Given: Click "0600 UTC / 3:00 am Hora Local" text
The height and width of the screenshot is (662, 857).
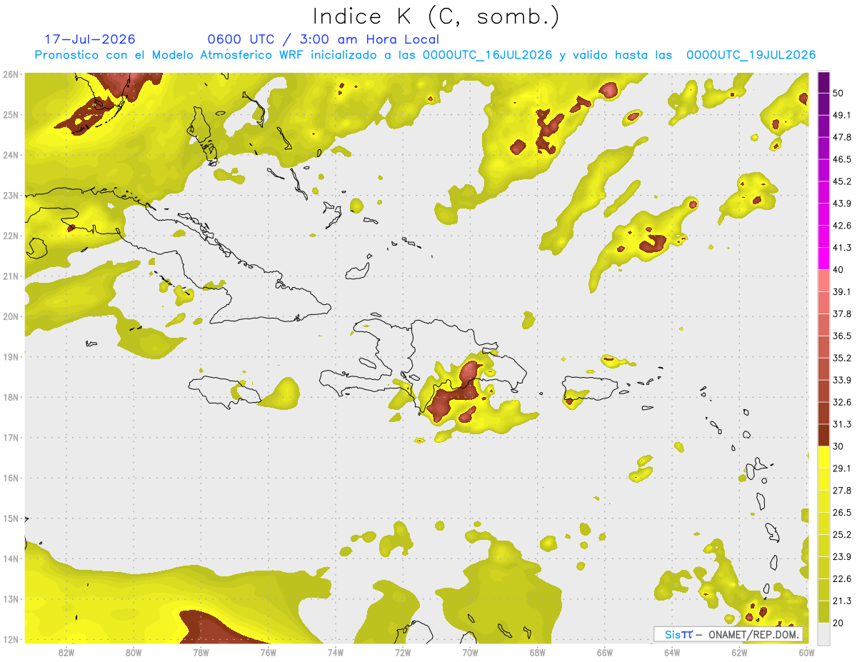Looking at the screenshot, I should [x=323, y=39].
